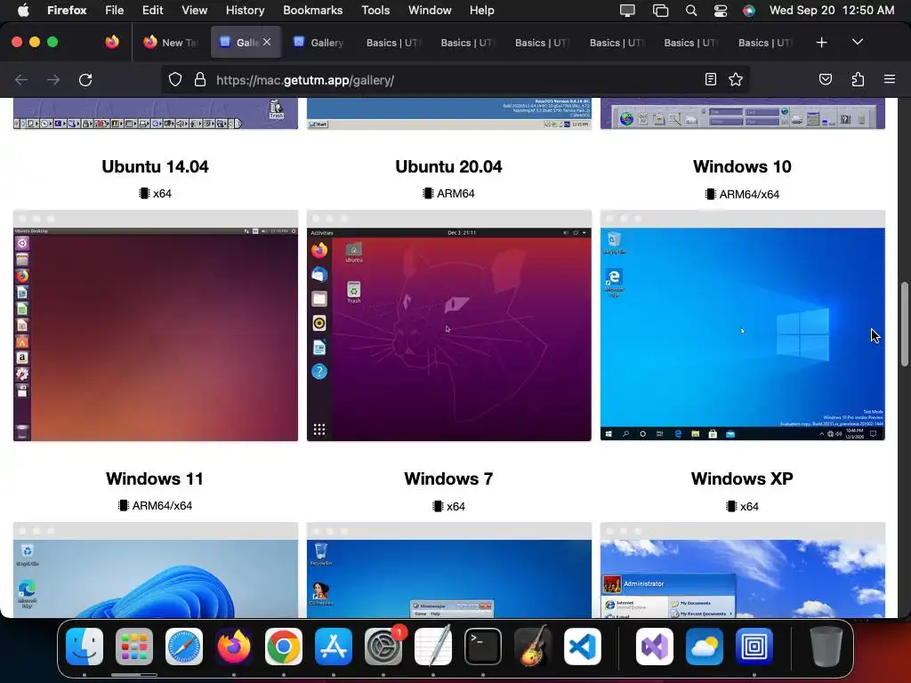Image resolution: width=911 pixels, height=683 pixels.
Task: Open the Windows 11 gallery entry
Action: coord(155,478)
